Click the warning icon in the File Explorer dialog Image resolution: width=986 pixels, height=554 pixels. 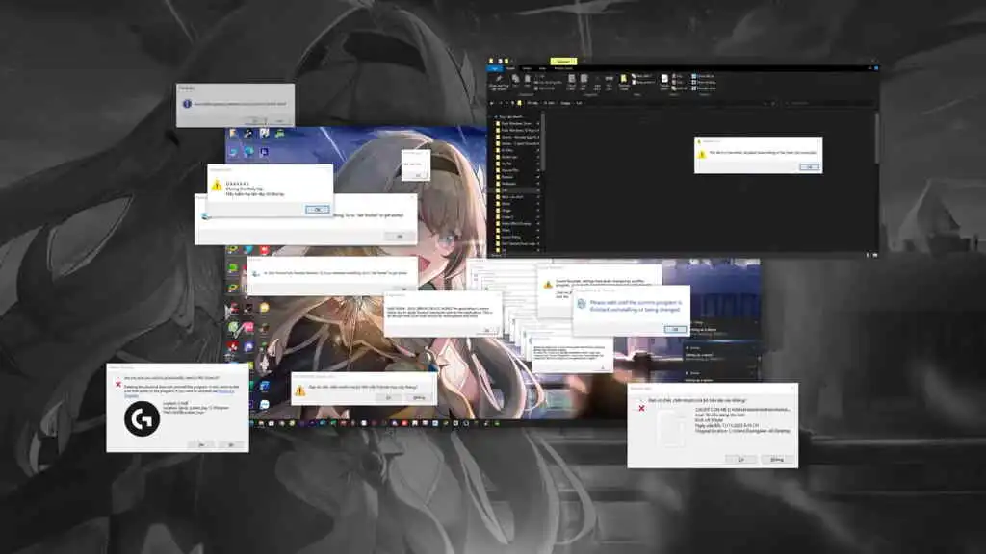click(x=702, y=153)
